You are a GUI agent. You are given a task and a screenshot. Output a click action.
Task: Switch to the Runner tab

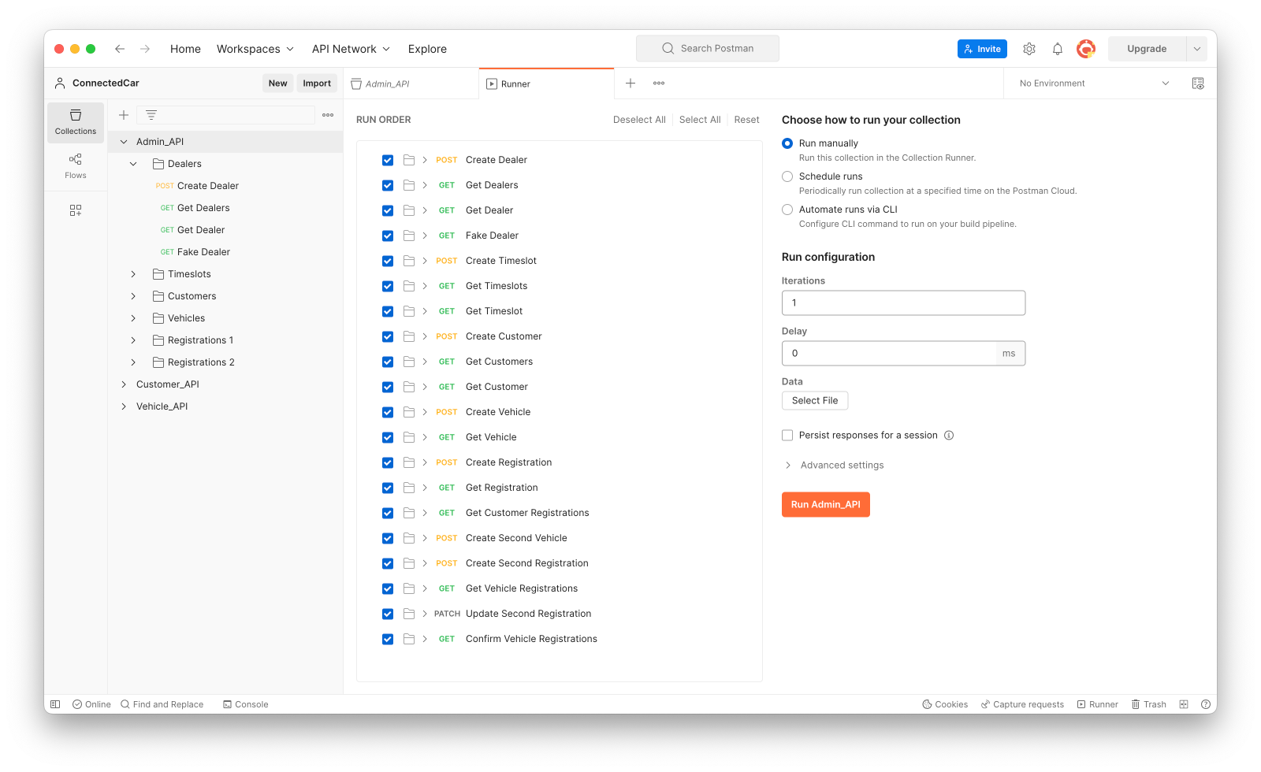(546, 84)
